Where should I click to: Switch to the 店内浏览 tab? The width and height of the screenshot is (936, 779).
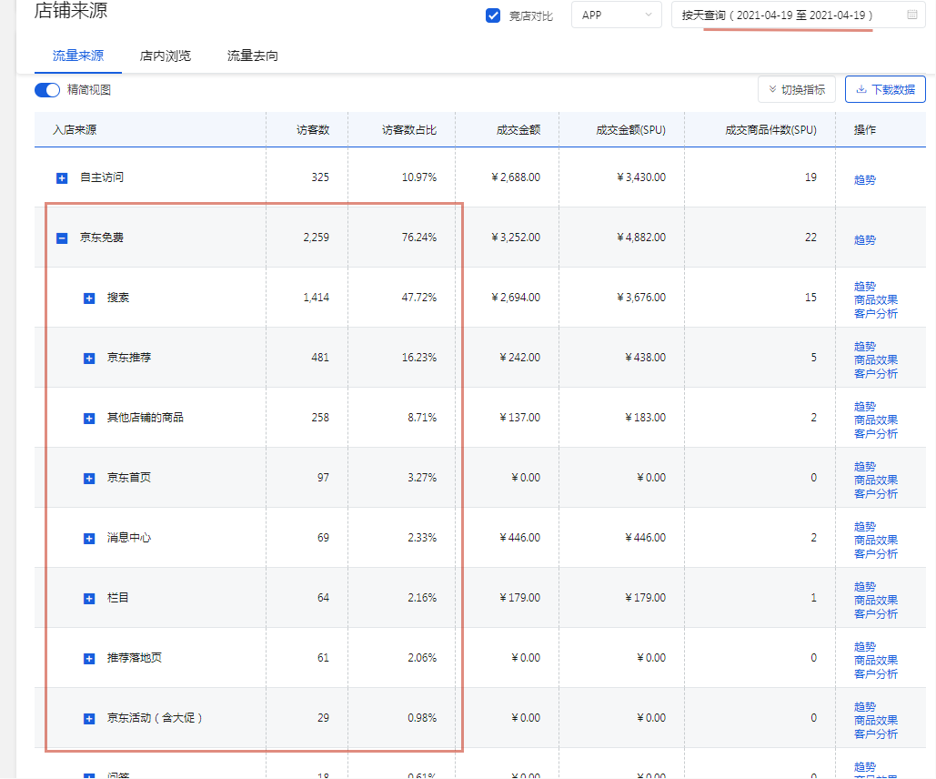pyautogui.click(x=166, y=56)
